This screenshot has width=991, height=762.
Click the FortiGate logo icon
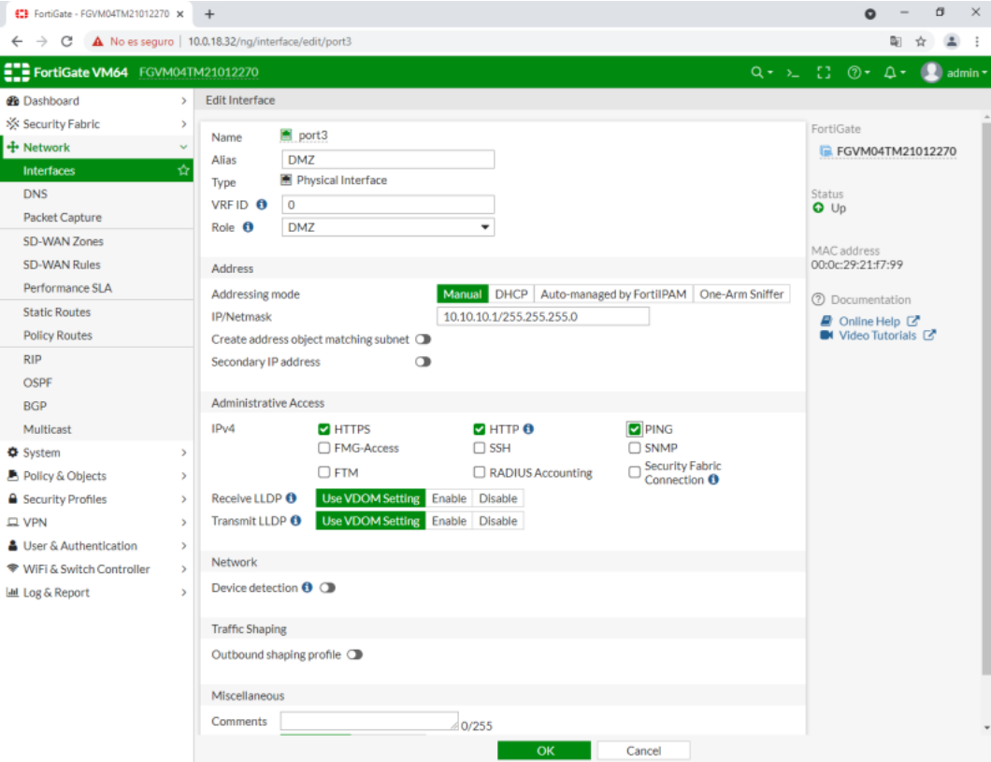(x=17, y=72)
